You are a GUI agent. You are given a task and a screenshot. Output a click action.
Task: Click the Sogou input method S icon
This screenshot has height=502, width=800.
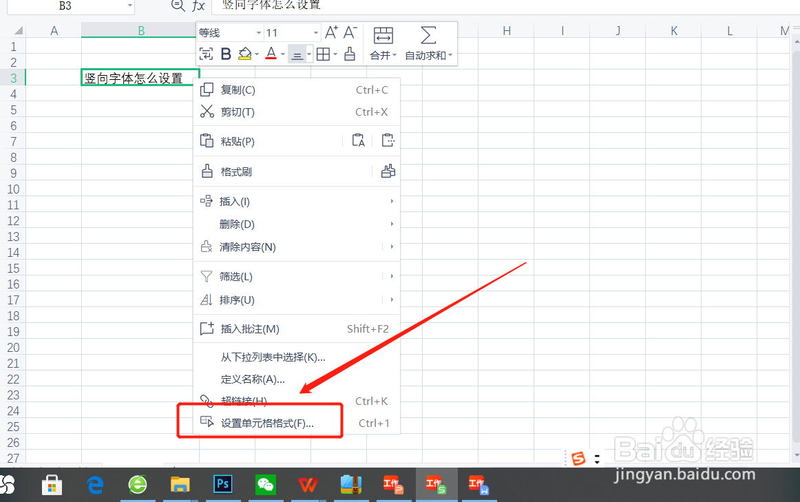click(578, 458)
